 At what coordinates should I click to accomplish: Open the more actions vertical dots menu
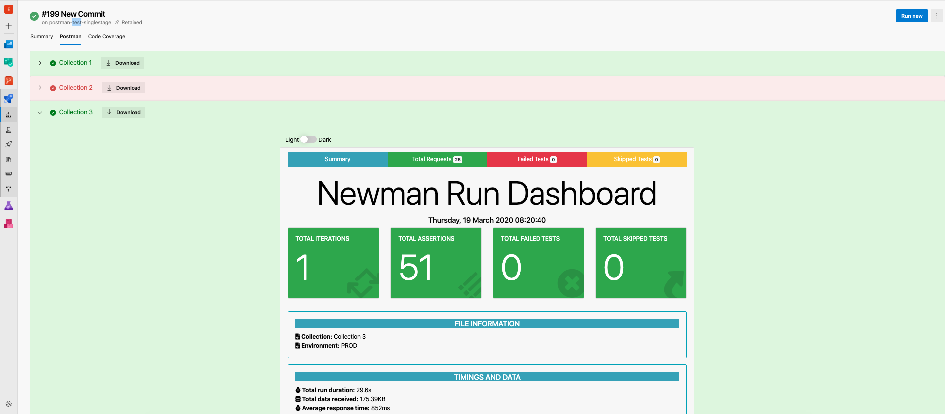[937, 16]
